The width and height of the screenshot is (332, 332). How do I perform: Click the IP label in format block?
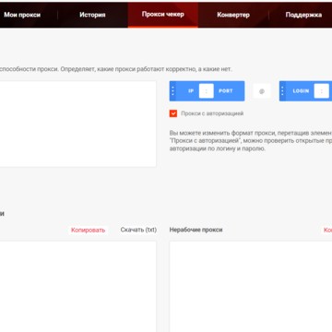click(191, 91)
